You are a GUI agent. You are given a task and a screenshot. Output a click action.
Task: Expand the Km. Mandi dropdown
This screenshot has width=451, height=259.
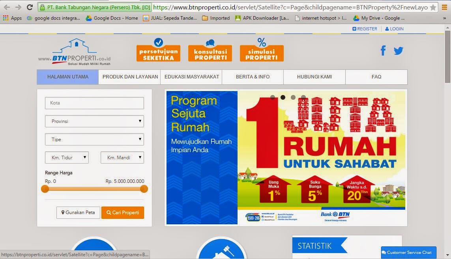(x=122, y=158)
